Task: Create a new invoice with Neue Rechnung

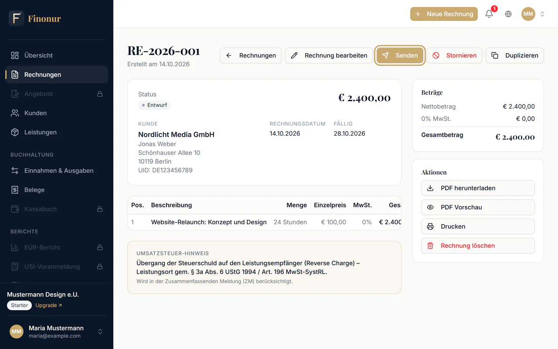Action: (444, 14)
